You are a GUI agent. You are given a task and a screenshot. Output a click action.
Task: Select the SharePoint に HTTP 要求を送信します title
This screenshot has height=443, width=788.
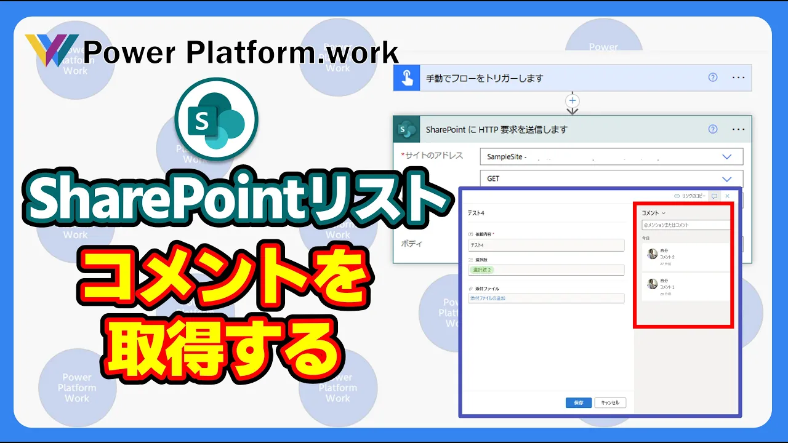tap(496, 130)
